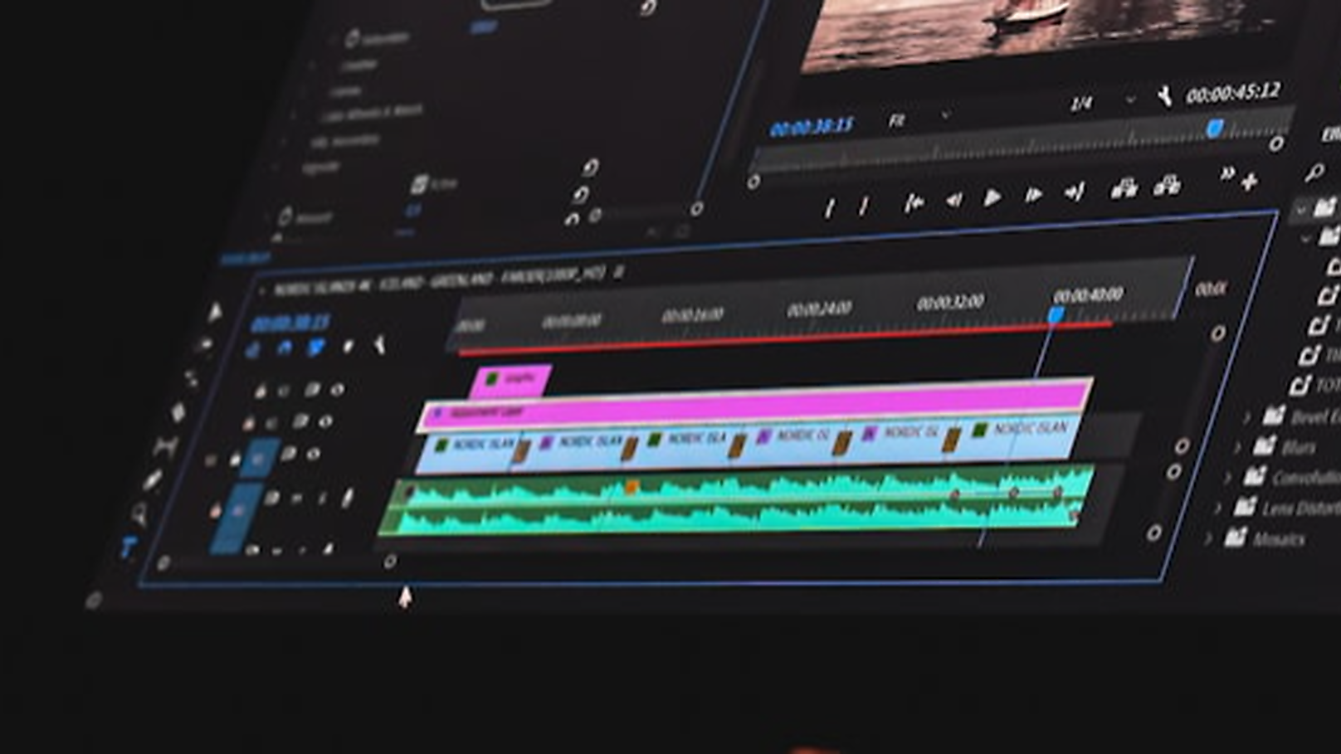Click the Extract button in Program Monitor
The image size is (1341, 754).
point(1167,186)
